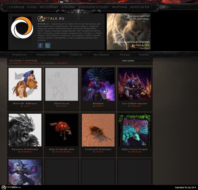
Task: Open the author link under scv civilian rescuer
Action: [x=136, y=106]
